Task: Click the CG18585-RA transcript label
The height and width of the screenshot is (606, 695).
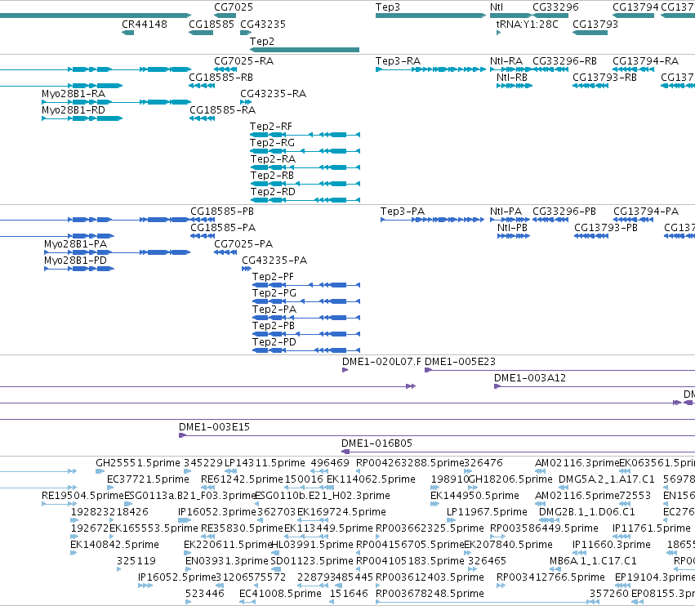Action: click(222, 109)
